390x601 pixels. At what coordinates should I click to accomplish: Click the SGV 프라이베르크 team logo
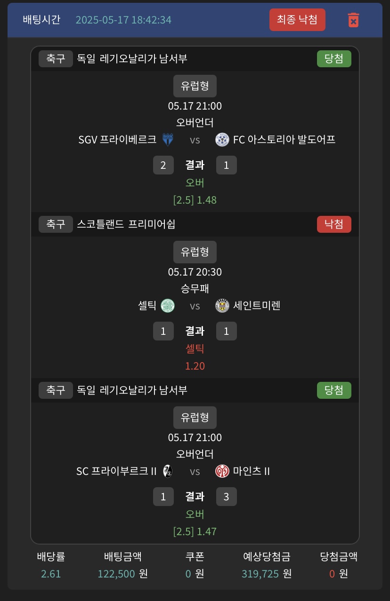coord(167,140)
